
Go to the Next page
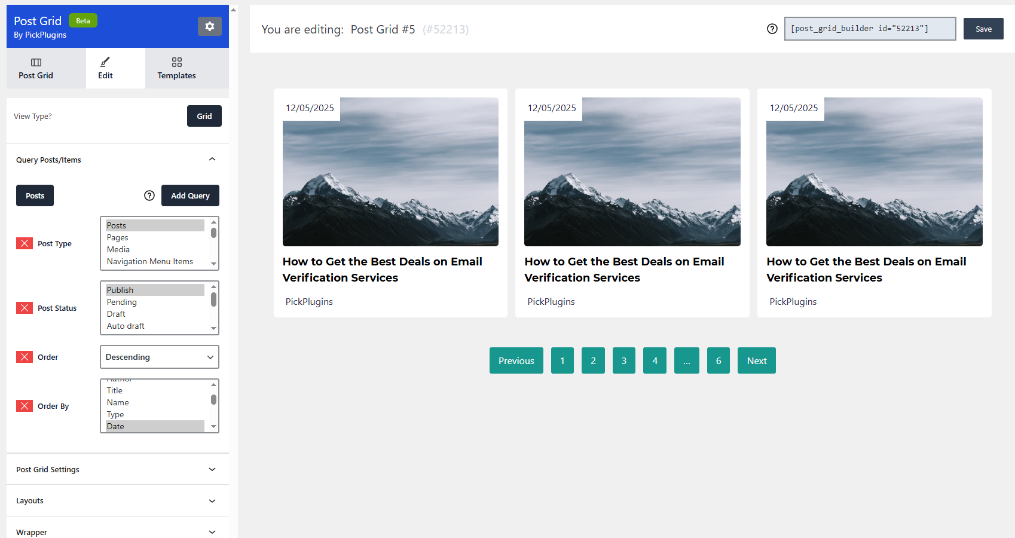point(757,360)
